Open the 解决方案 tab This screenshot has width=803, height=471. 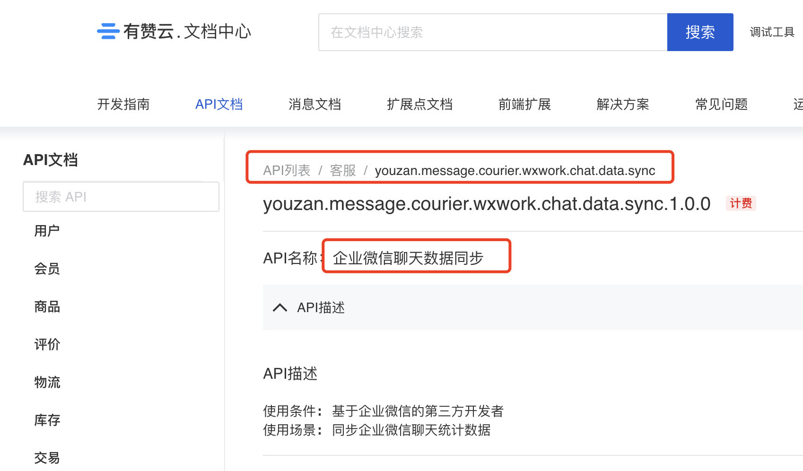(x=623, y=104)
